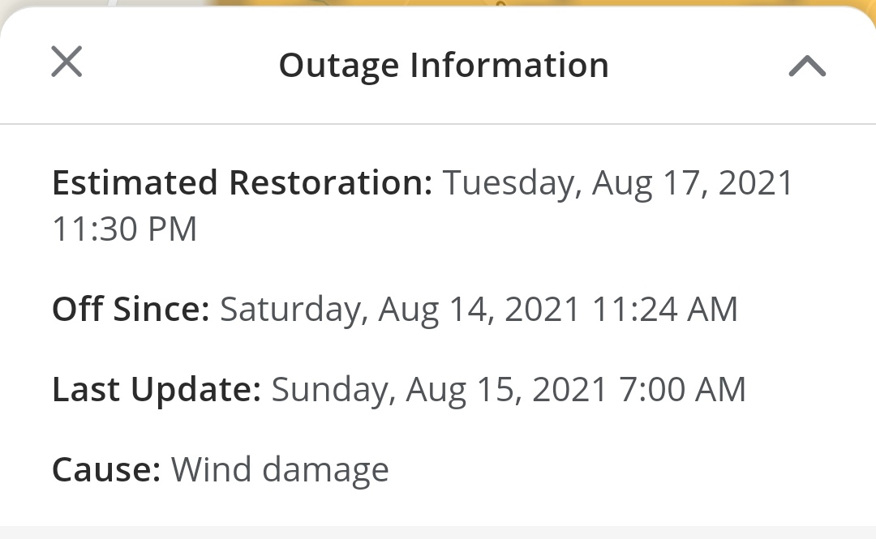Image resolution: width=876 pixels, height=539 pixels.
Task: Collapse the panel using the up chevron
Action: tap(807, 66)
